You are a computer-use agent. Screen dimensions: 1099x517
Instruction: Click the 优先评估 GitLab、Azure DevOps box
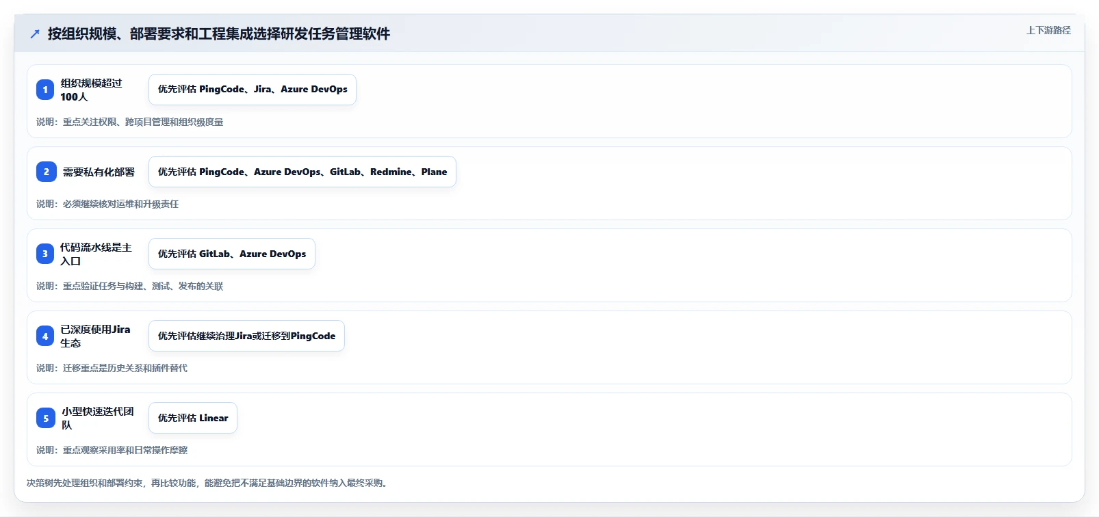coord(232,254)
